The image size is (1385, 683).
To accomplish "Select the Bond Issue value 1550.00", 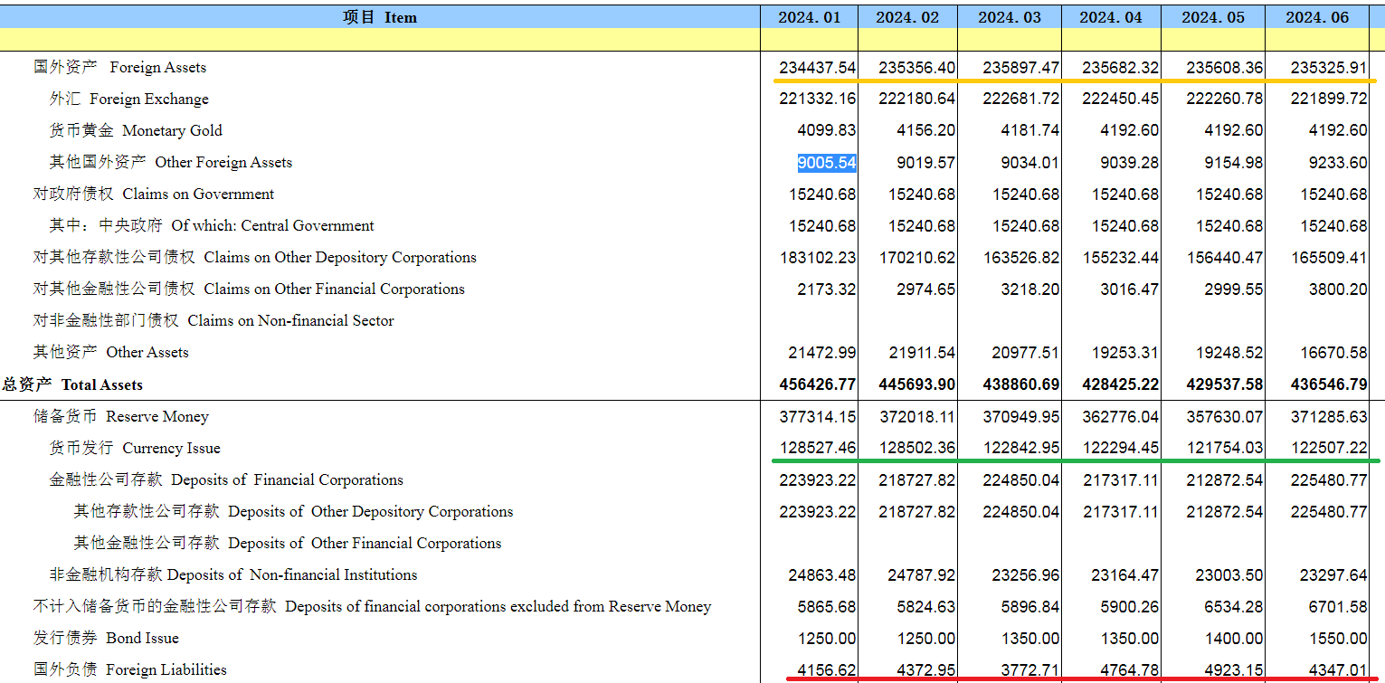I will [1338, 639].
